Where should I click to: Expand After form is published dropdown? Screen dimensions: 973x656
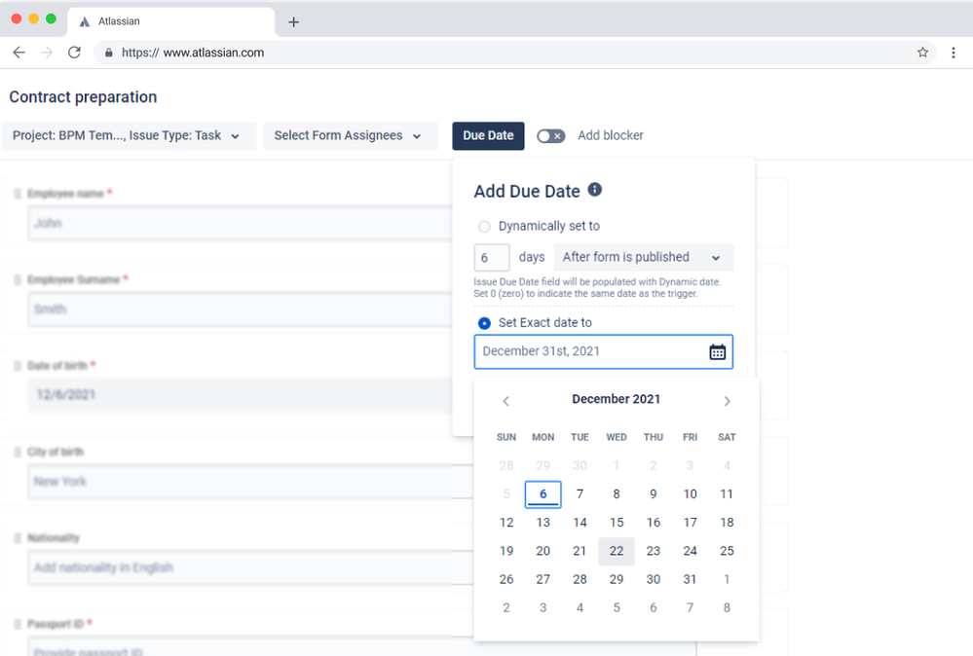pos(644,257)
